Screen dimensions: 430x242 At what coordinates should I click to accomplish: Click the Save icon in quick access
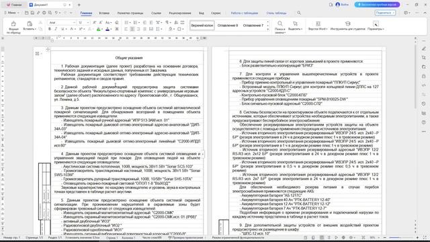pos(32,13)
